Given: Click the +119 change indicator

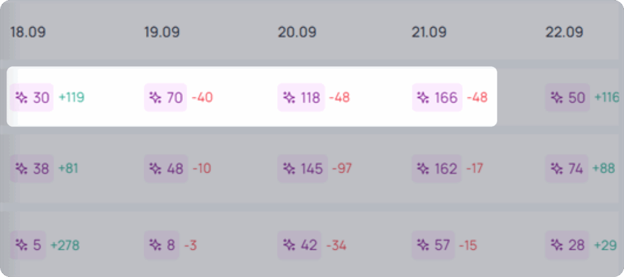Looking at the screenshot, I should pyautogui.click(x=72, y=97).
